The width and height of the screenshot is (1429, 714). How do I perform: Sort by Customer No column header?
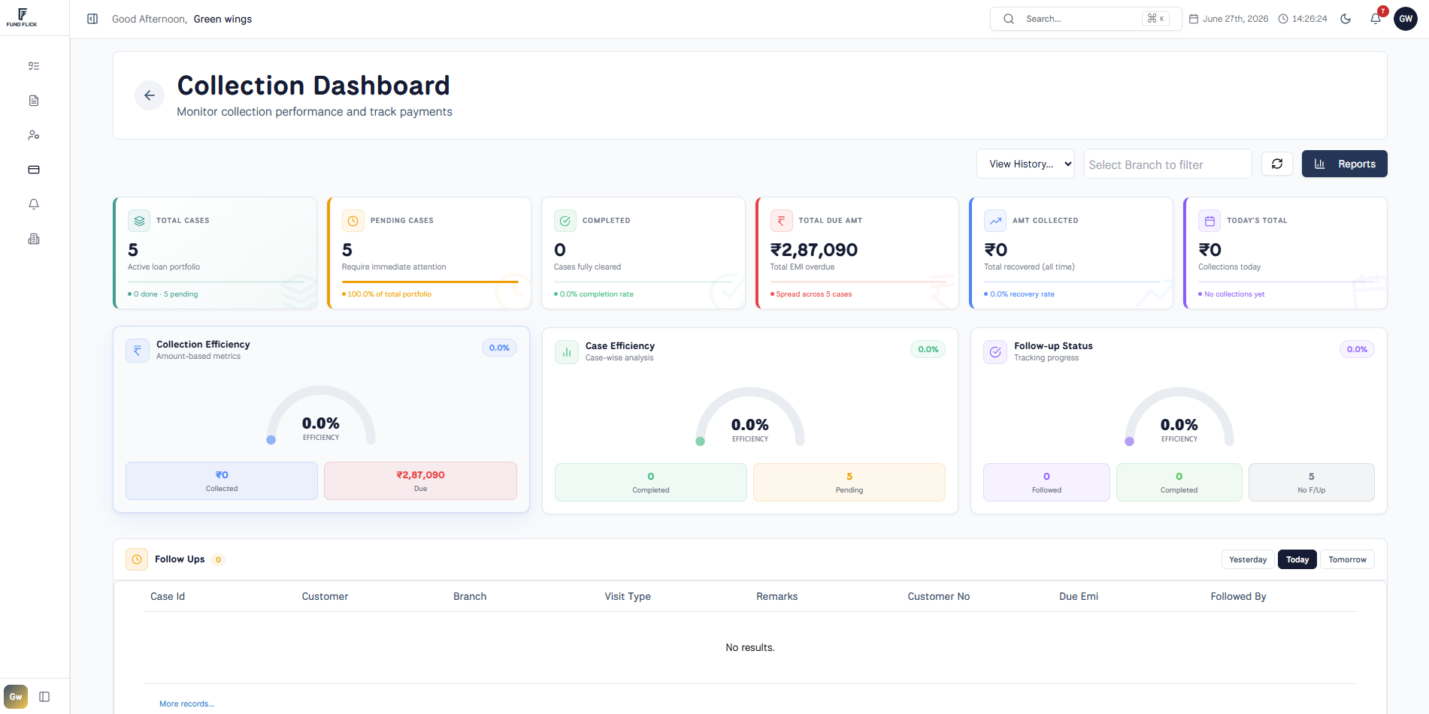[x=939, y=596]
